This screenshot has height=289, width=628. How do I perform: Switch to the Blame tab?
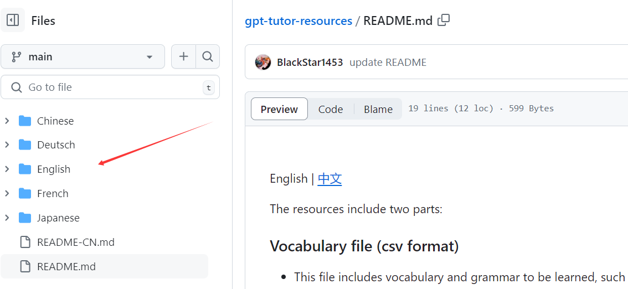tap(378, 109)
